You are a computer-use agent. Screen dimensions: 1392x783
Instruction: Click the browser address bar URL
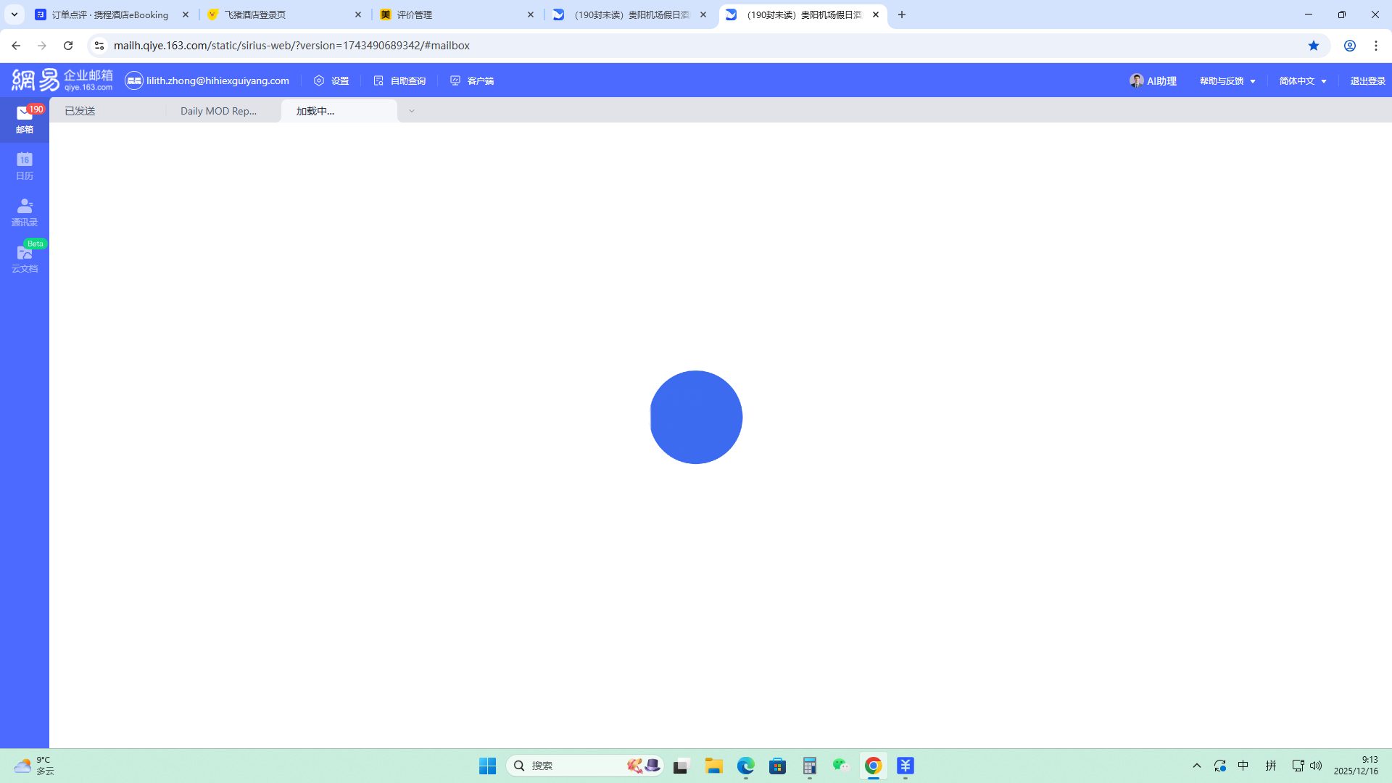(291, 46)
